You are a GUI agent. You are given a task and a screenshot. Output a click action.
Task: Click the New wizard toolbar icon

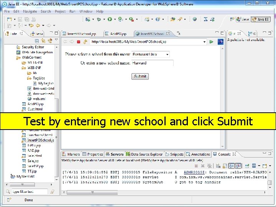(x=9, y=20)
